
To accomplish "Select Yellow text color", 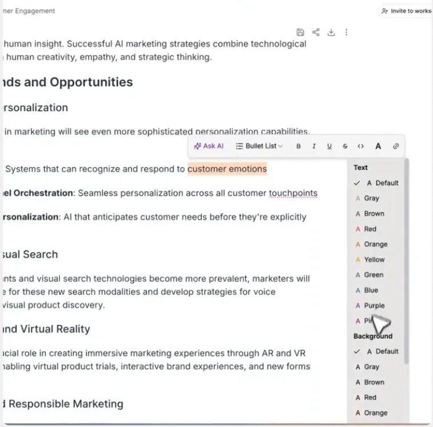I will [x=376, y=260].
